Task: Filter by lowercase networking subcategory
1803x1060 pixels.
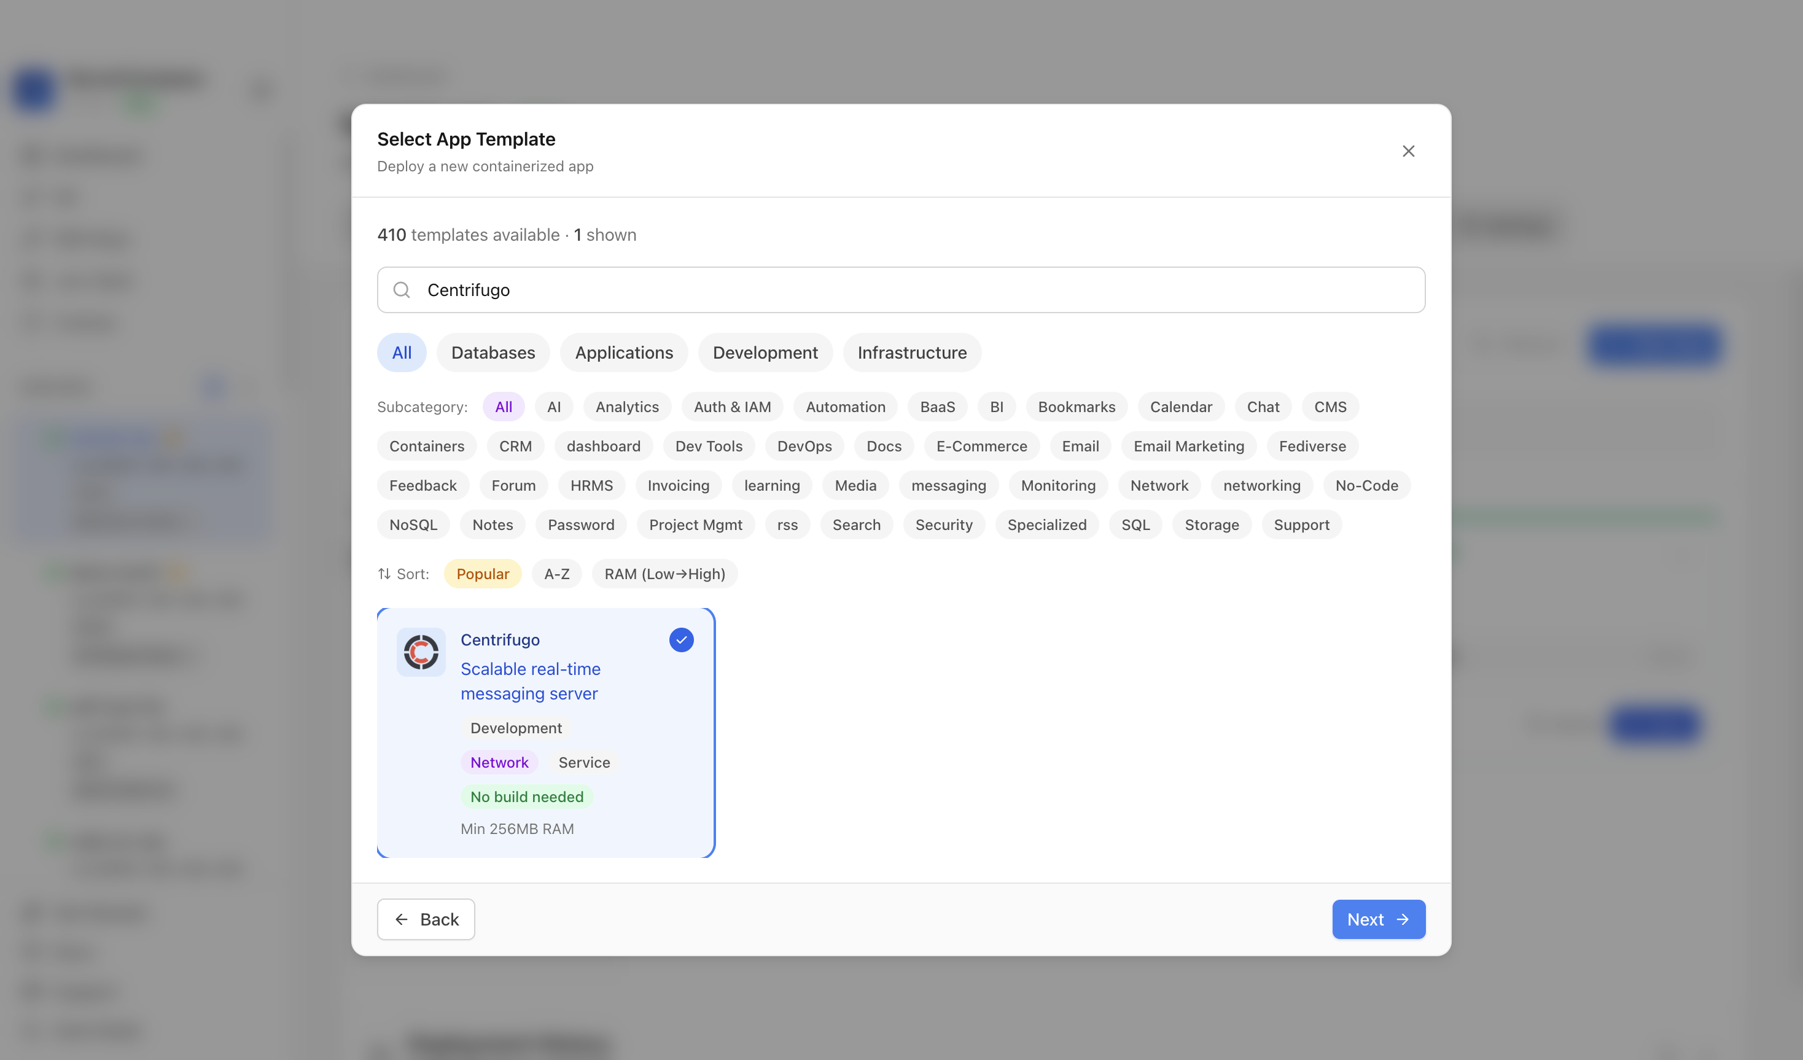Action: click(1261, 485)
